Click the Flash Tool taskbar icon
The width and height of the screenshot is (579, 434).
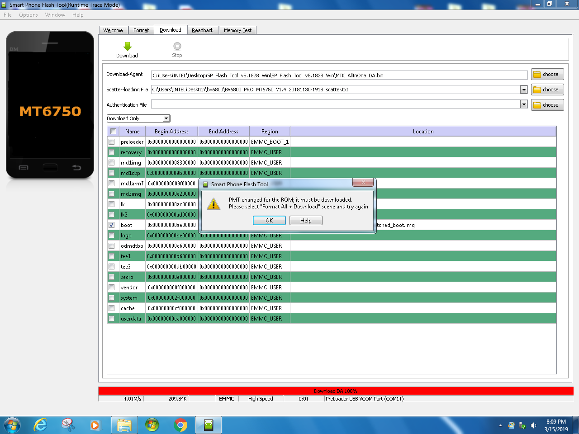(209, 425)
